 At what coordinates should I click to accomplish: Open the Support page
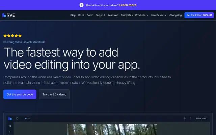101,15
